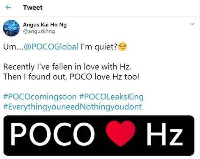The width and height of the screenshot is (200, 159).
Task: Expand the tweet options chevron
Action: [192, 24]
